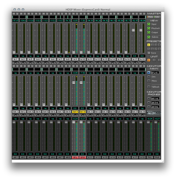Viewport: 176px width, 179px height.
Task: Mute input channel In 9
Action: tap(73, 14)
